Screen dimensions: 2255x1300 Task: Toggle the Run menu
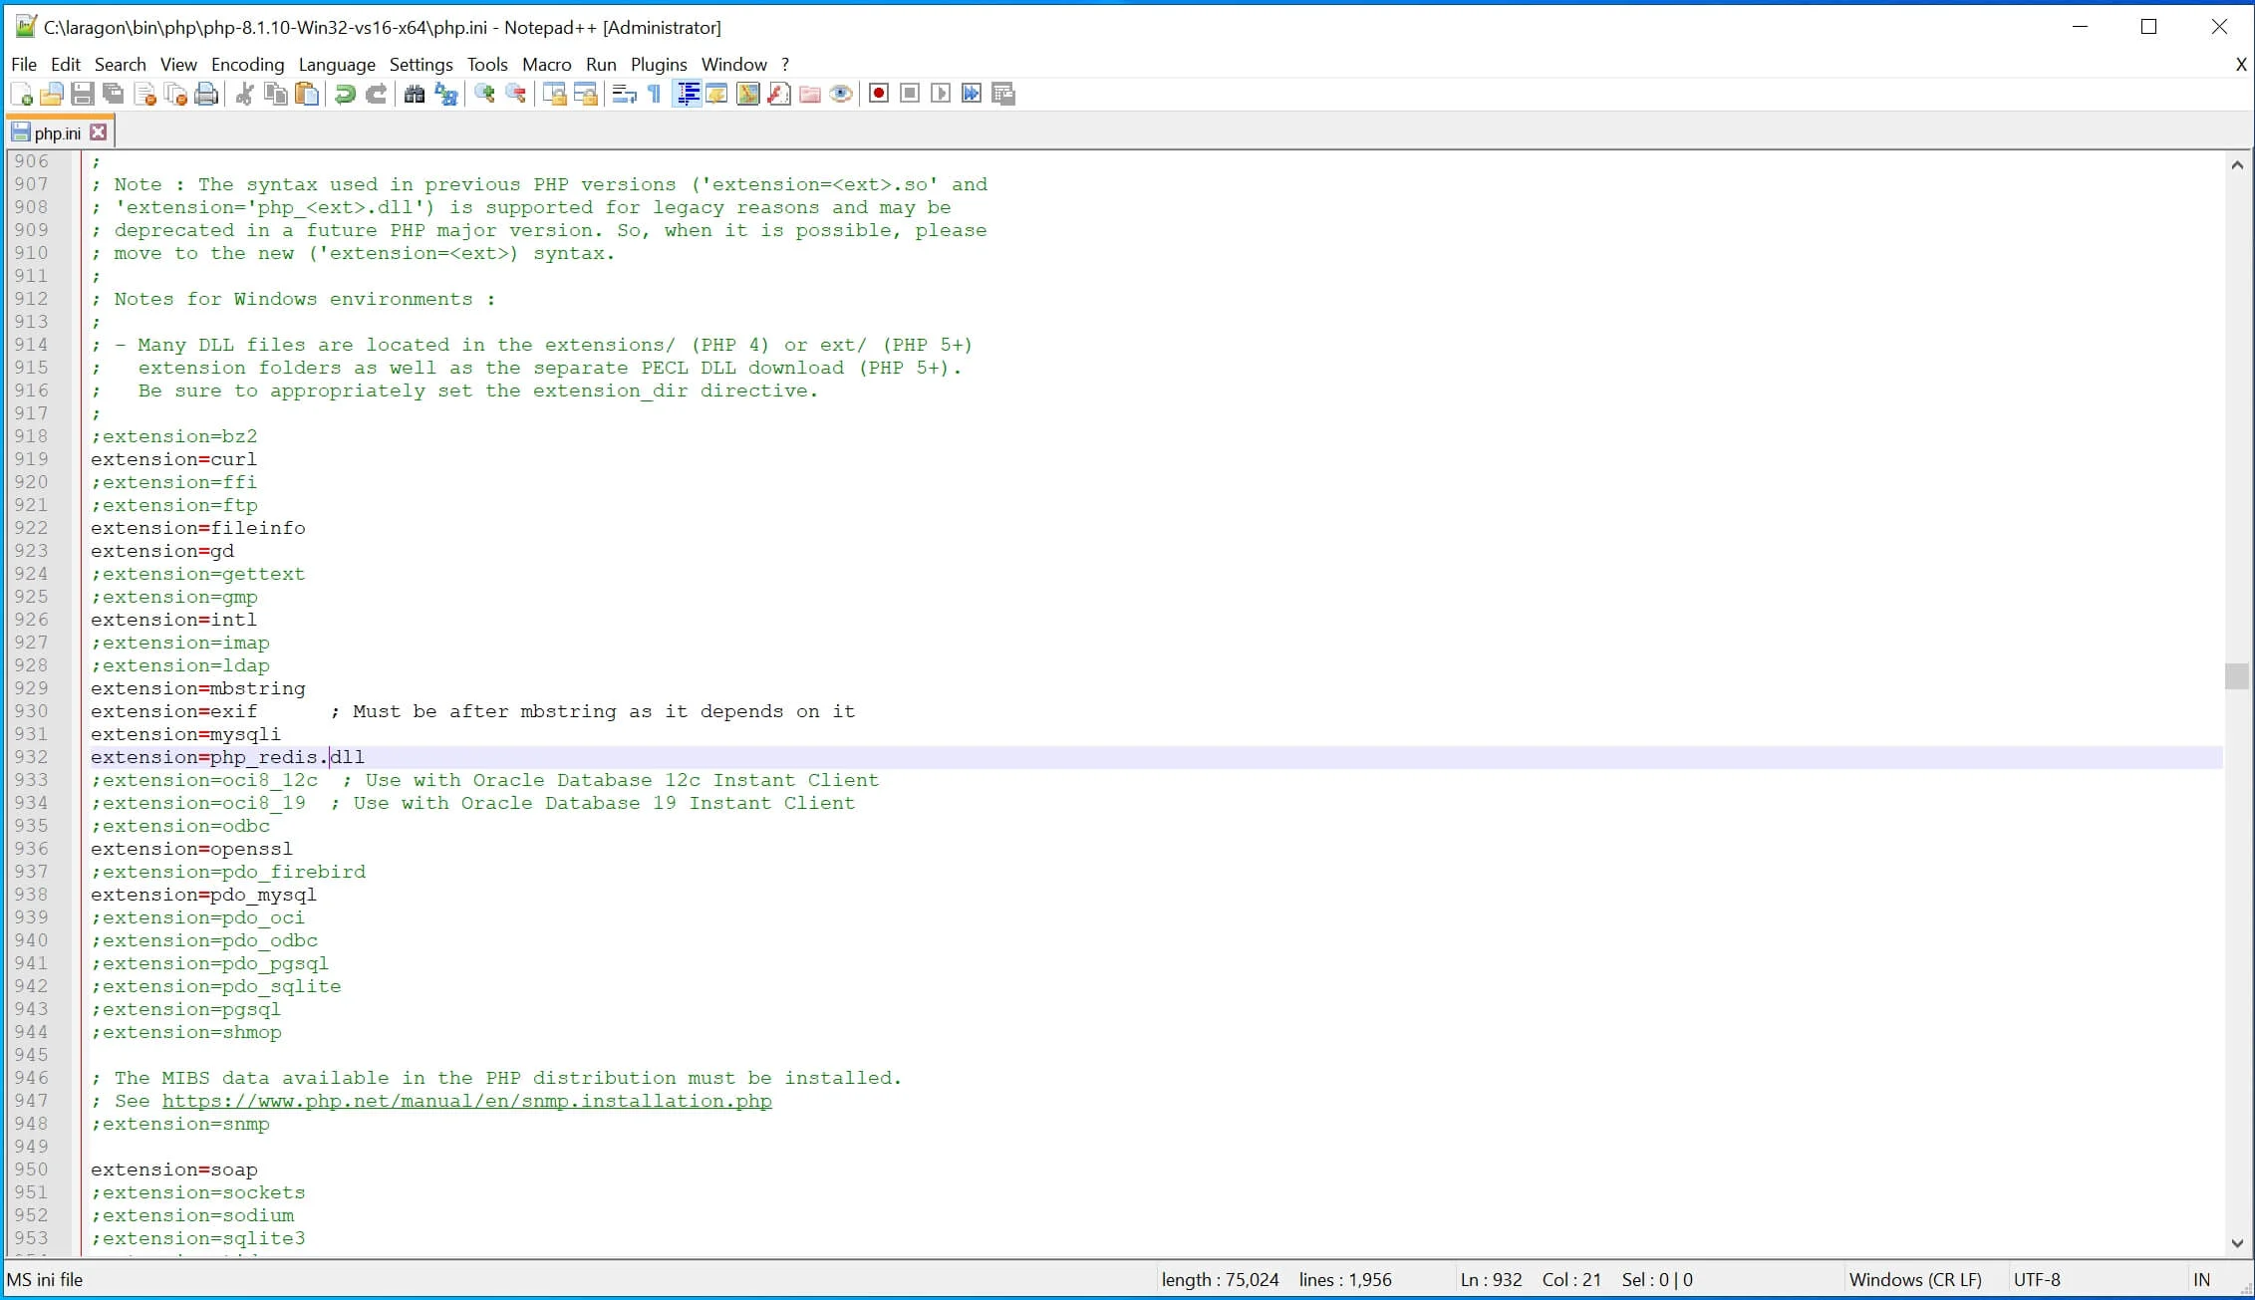click(x=601, y=64)
